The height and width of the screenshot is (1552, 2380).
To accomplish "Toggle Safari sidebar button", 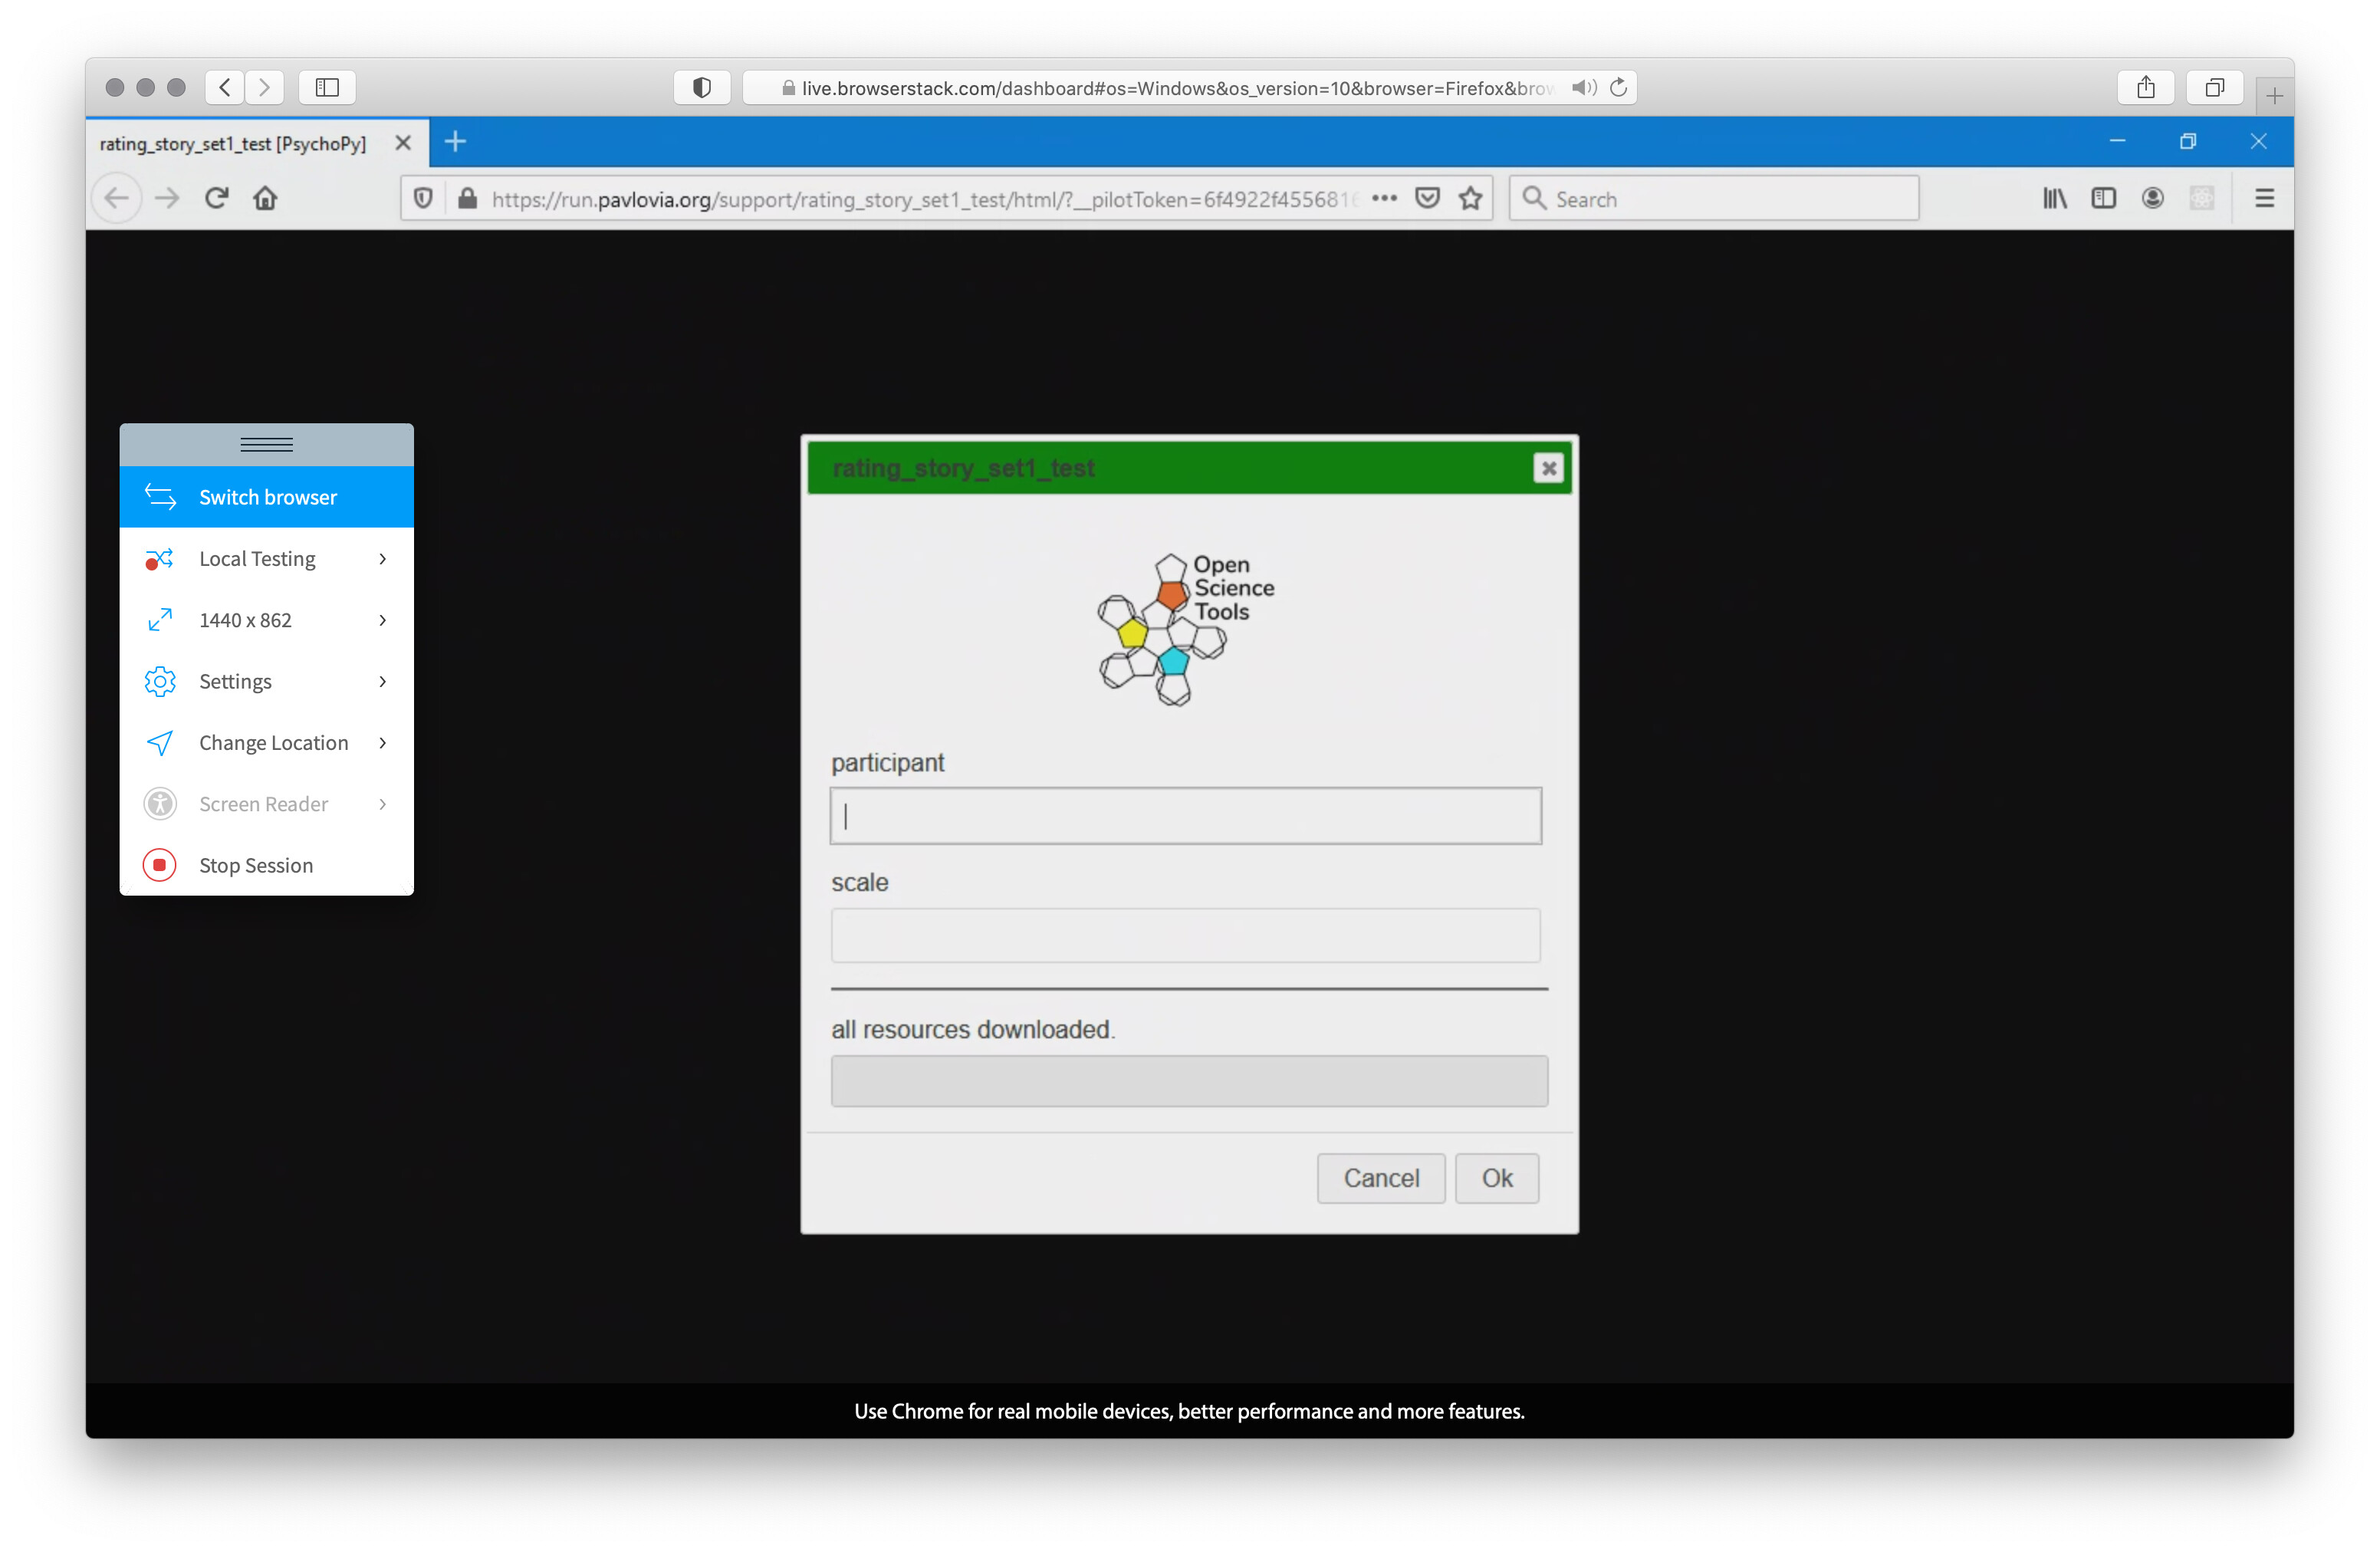I will pyautogui.click(x=327, y=88).
